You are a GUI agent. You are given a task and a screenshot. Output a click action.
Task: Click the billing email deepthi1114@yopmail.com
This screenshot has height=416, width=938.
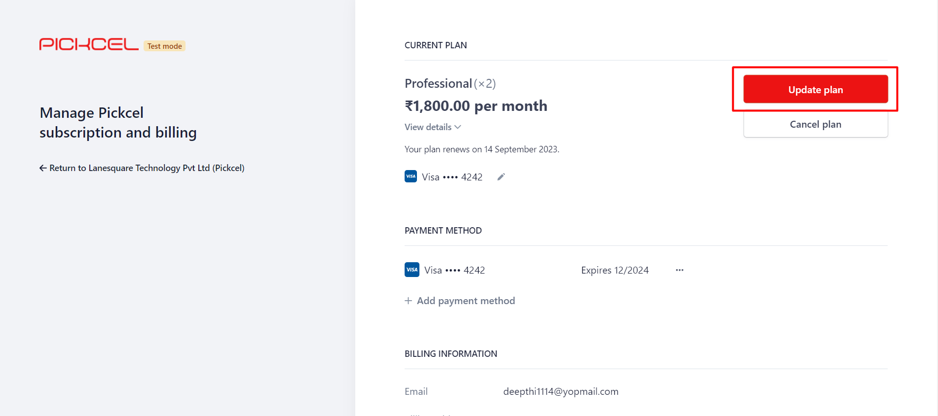[x=561, y=391]
